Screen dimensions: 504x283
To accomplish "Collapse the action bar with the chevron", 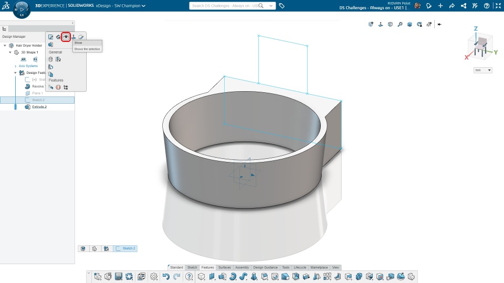I will click(x=89, y=274).
